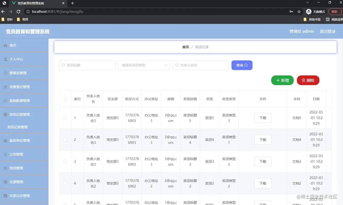Screen dimensions: 343x205
Task: Click the browser forward arrow
Action: pyautogui.click(x=11, y=12)
